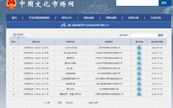Select approval number ending 0121 号
This screenshot has width=173, height=108.
[36, 63]
